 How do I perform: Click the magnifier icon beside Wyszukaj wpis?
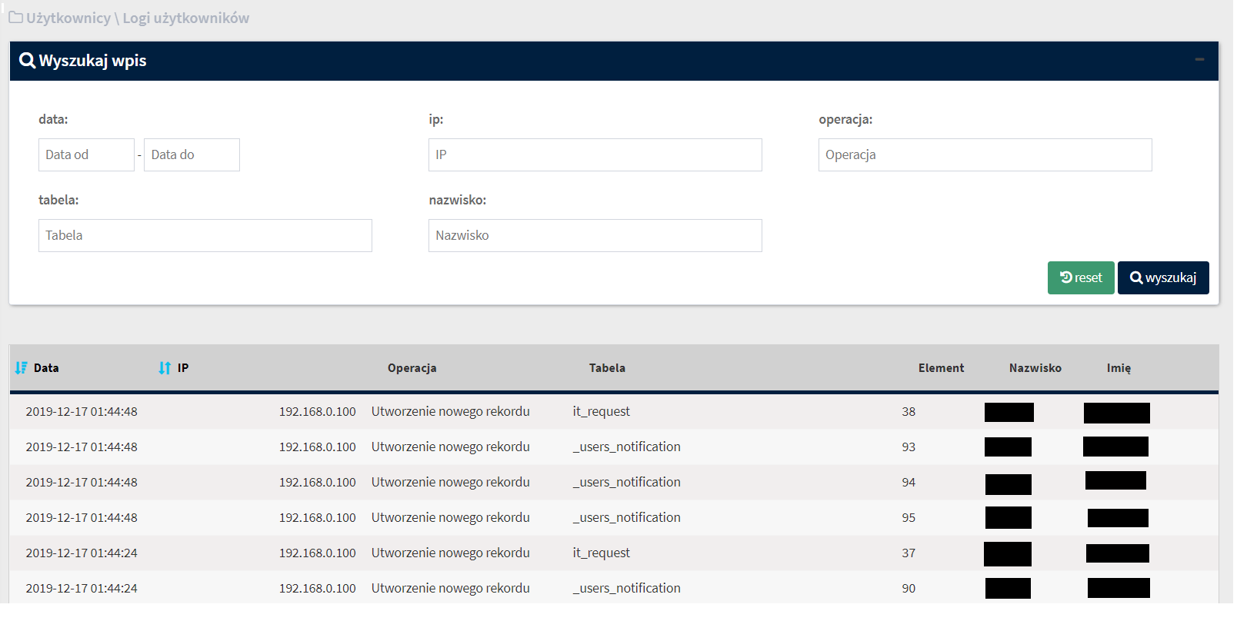point(27,61)
